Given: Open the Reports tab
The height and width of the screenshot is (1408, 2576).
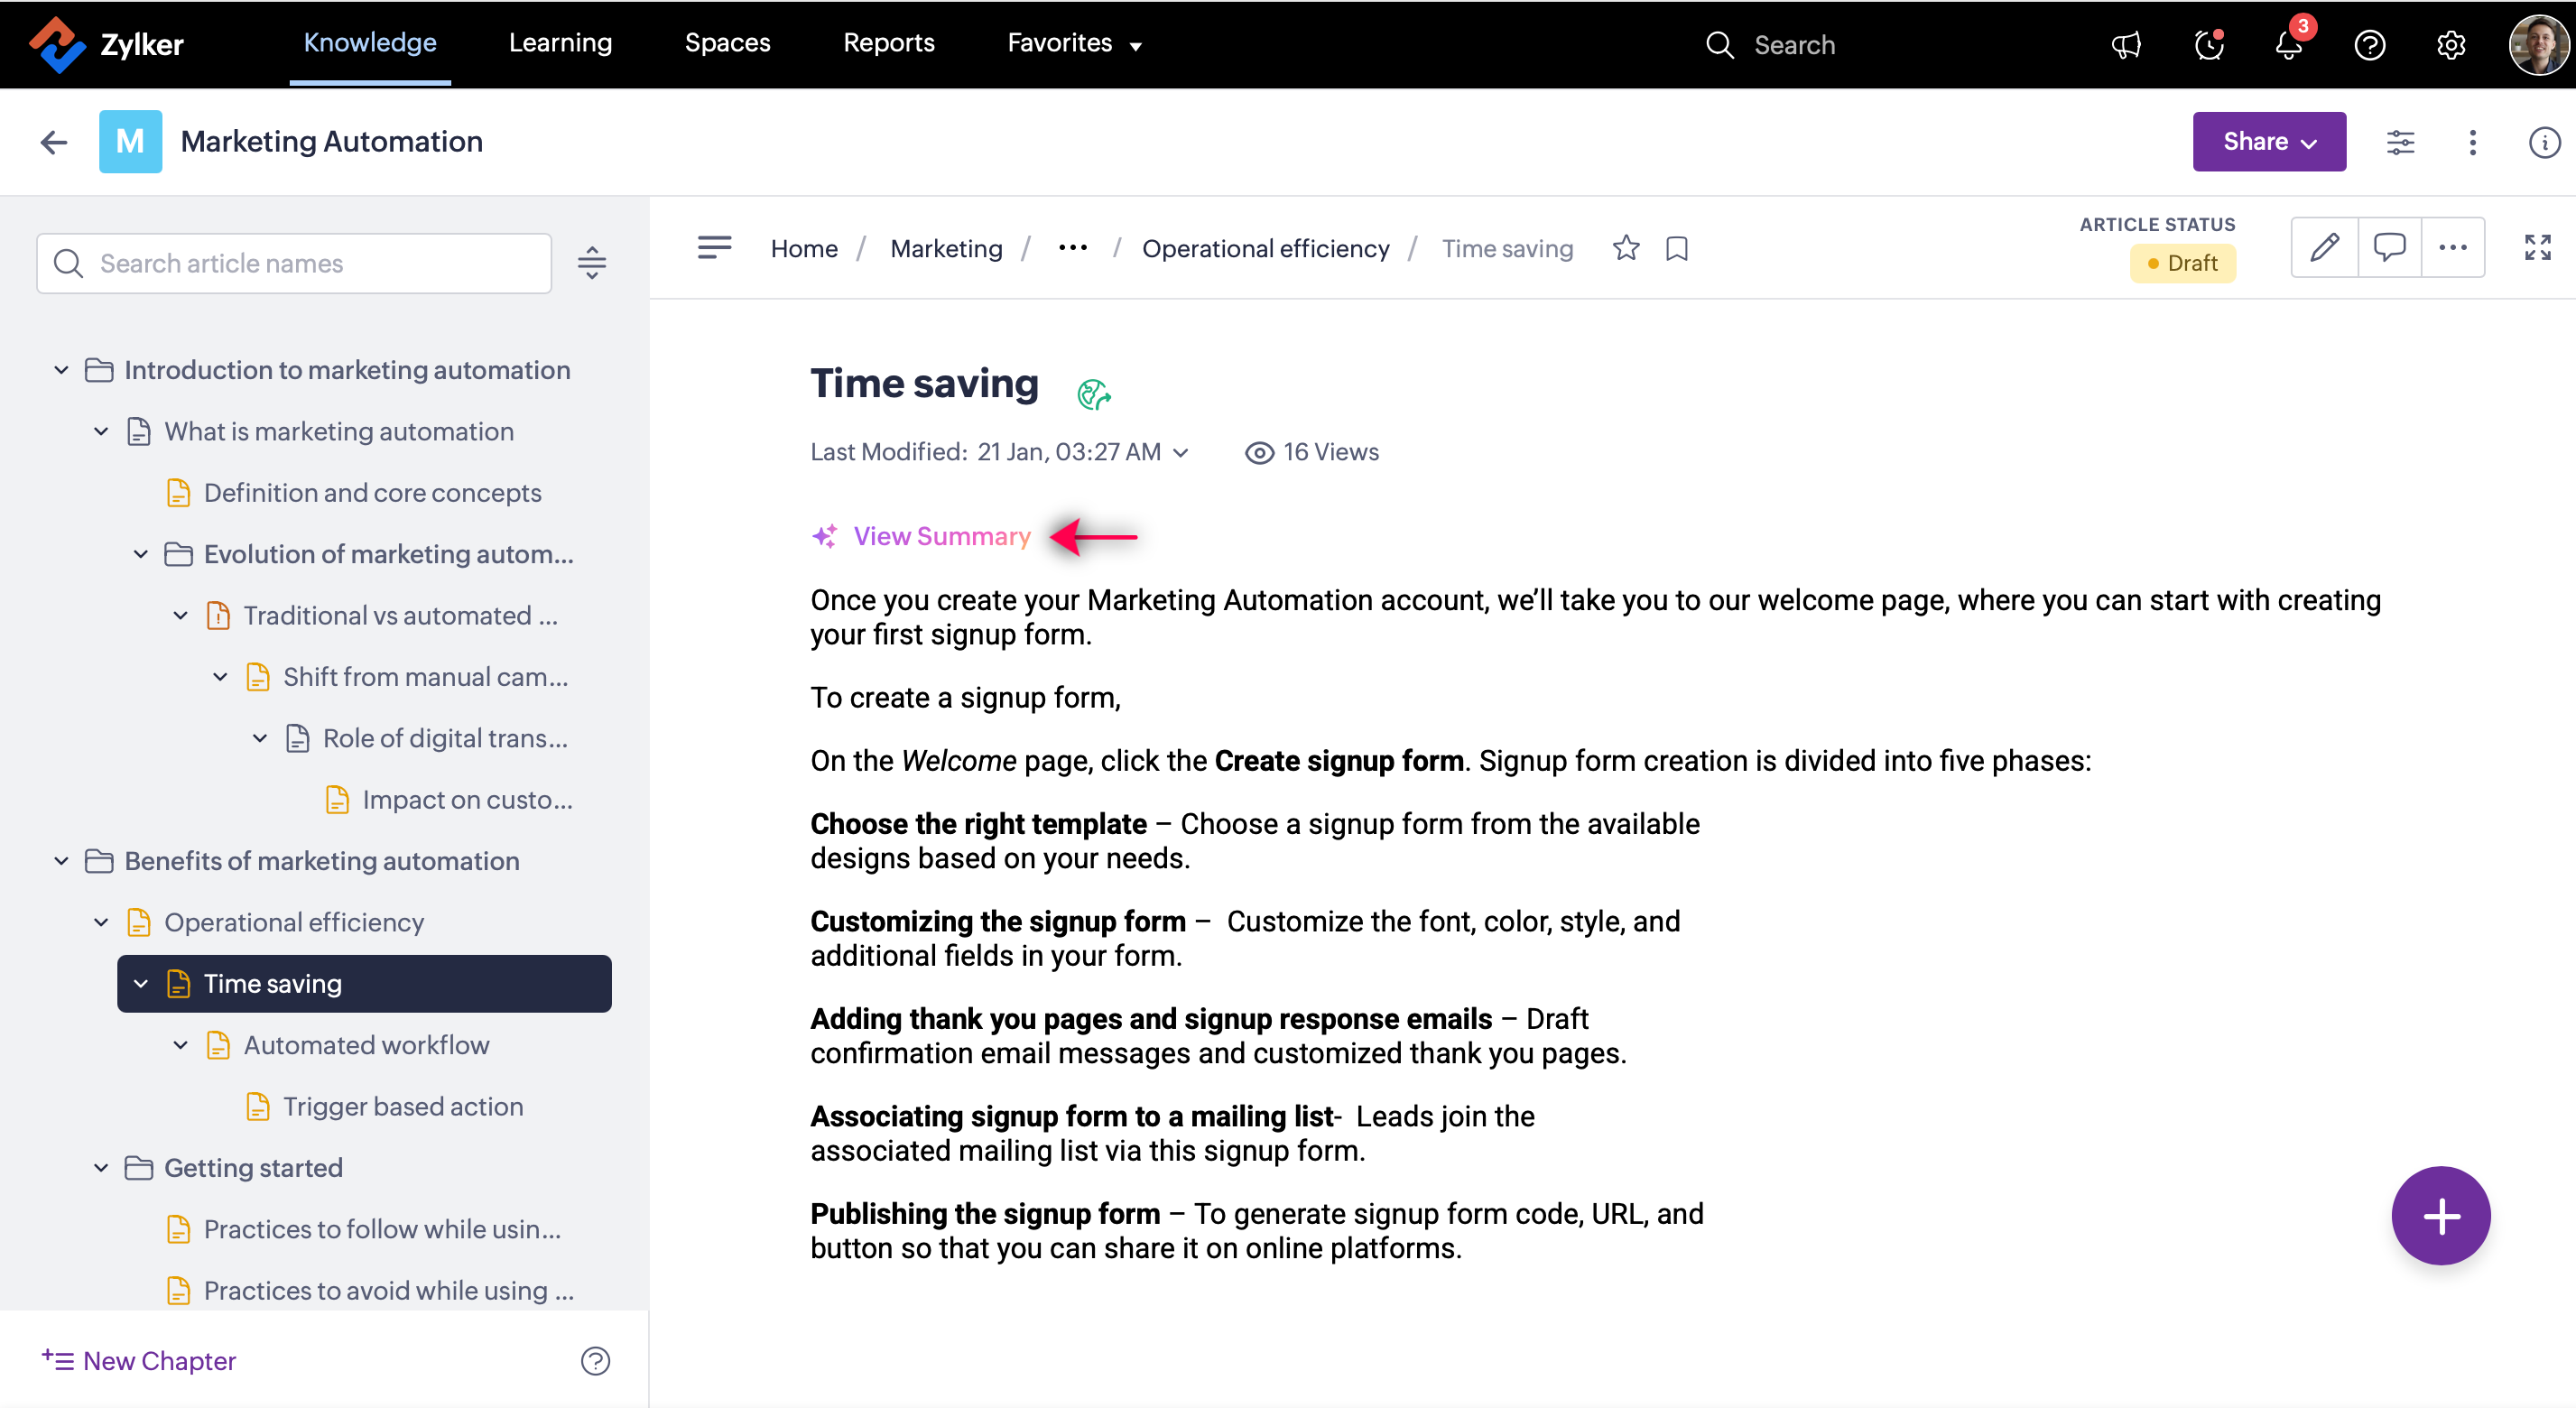Looking at the screenshot, I should 888,43.
